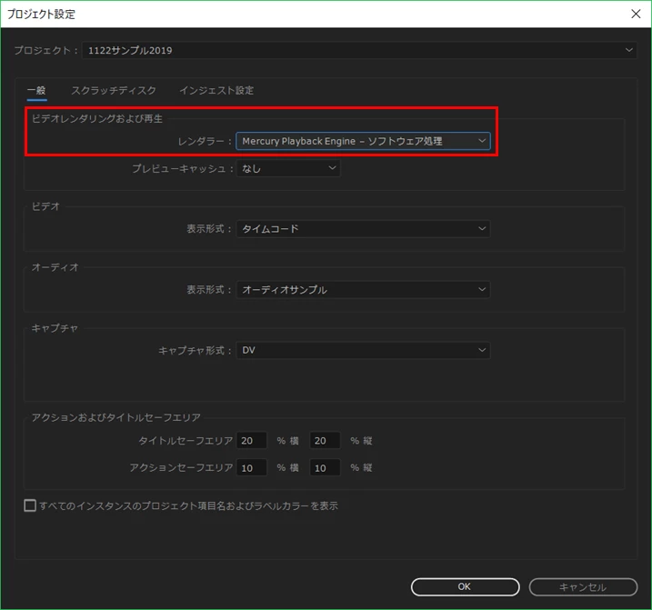Open the プレビューキャッシュ dropdown set to なし
Image resolution: width=652 pixels, height=610 pixels.
[x=288, y=168]
